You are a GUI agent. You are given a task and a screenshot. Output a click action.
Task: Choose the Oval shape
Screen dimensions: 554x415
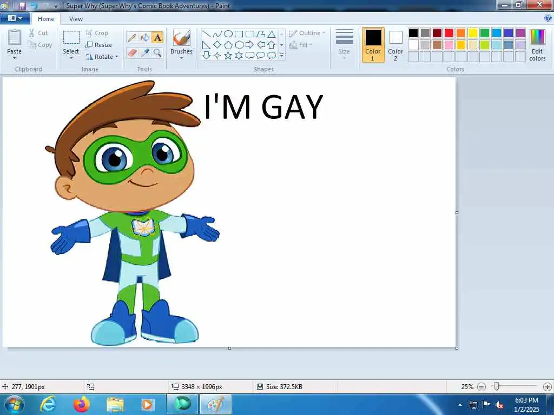point(228,34)
